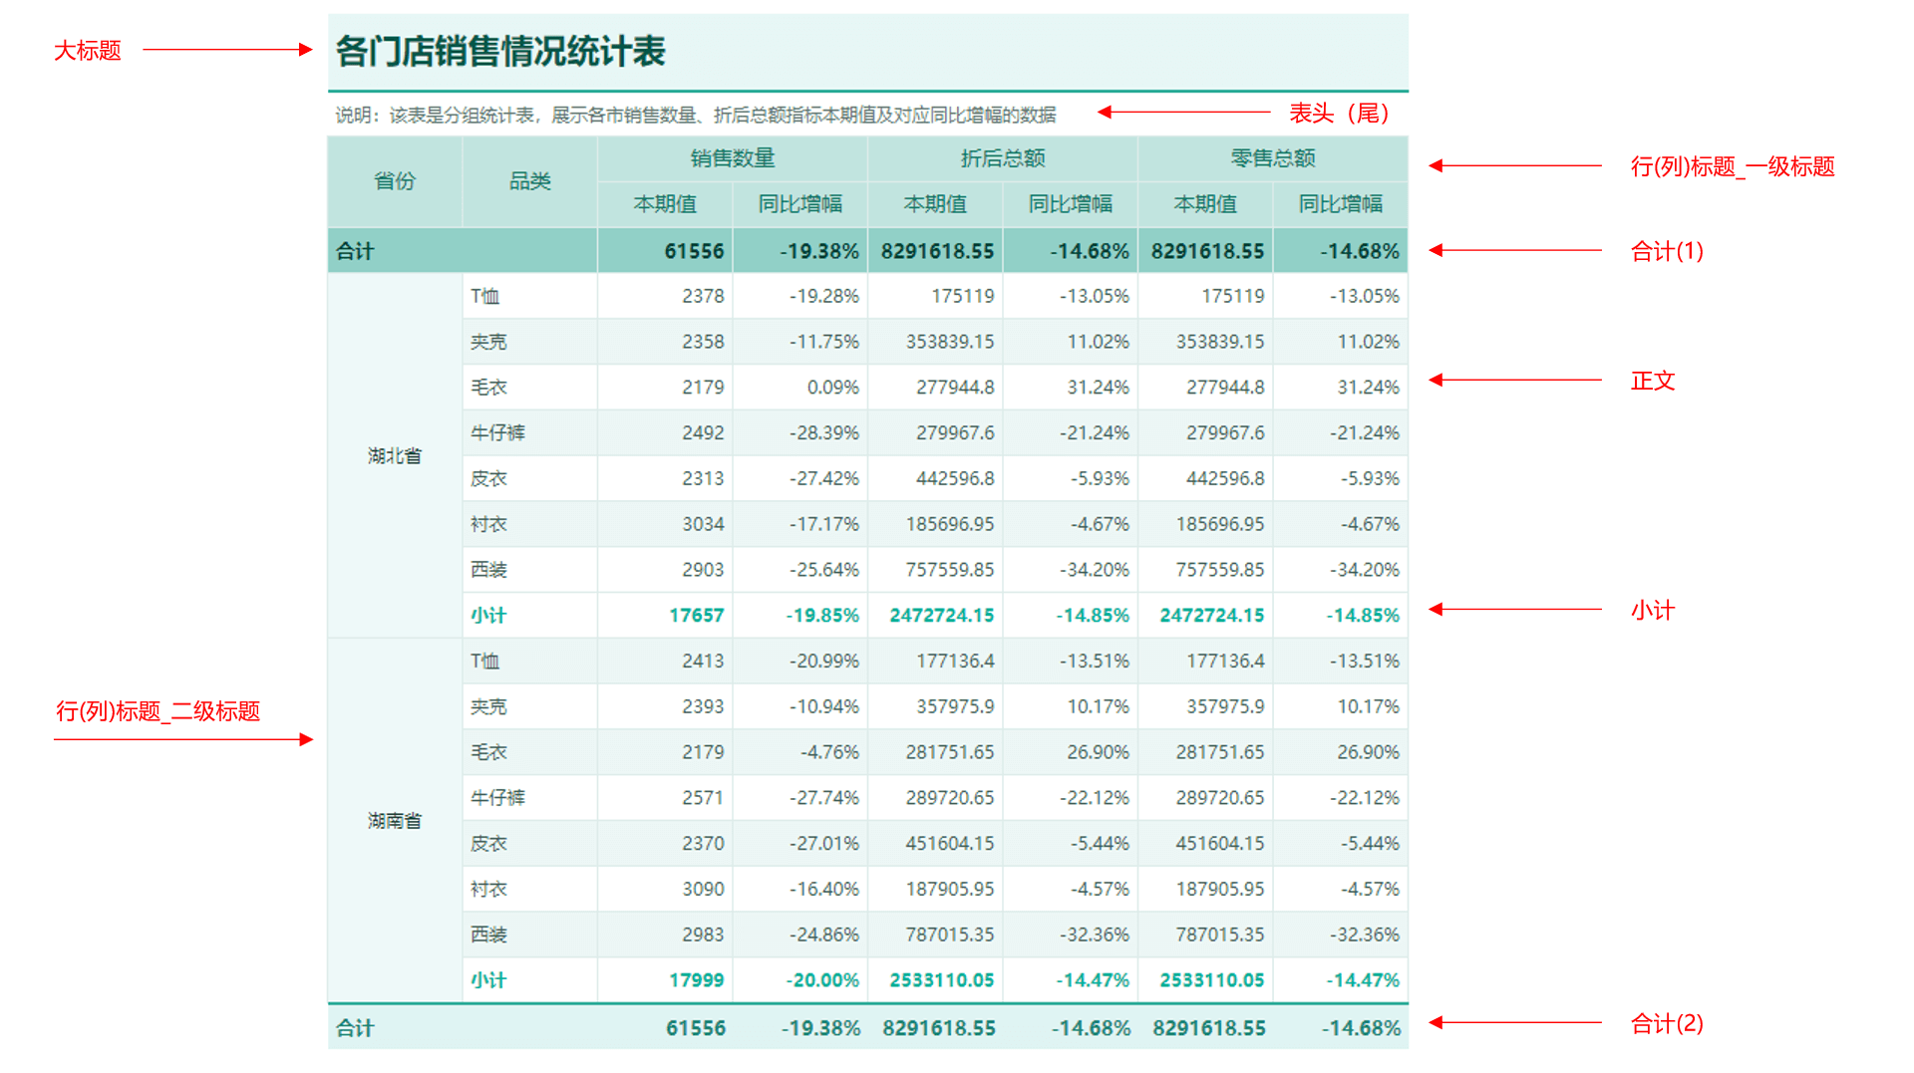Select 2533110.05 in the 折后总额 column

(x=935, y=980)
